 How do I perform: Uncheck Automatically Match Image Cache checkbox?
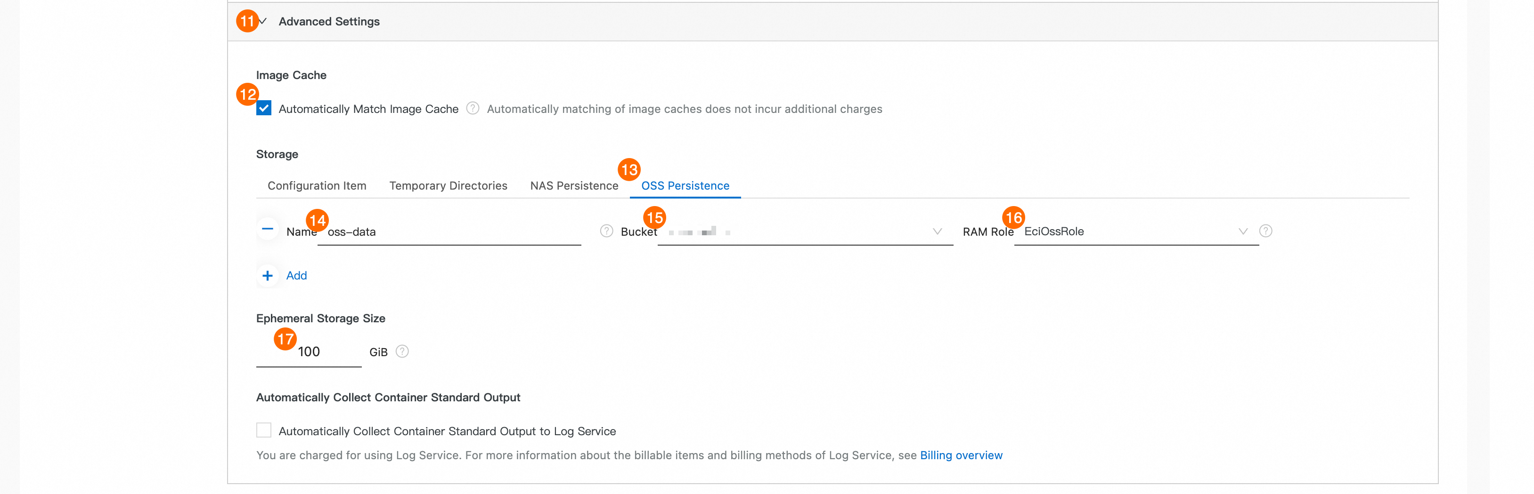264,109
